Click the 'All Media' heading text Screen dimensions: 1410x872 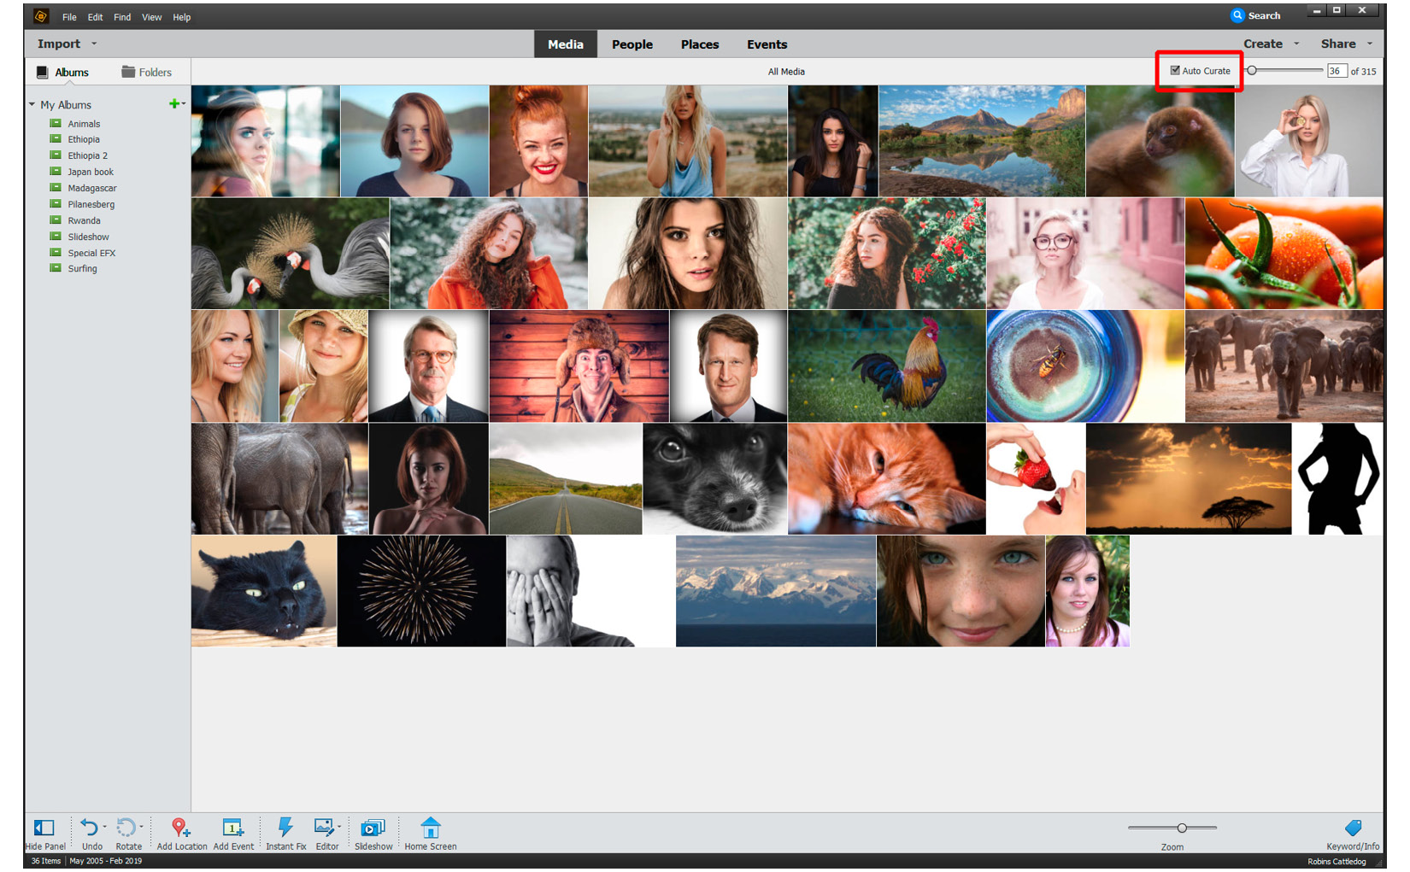point(786,72)
